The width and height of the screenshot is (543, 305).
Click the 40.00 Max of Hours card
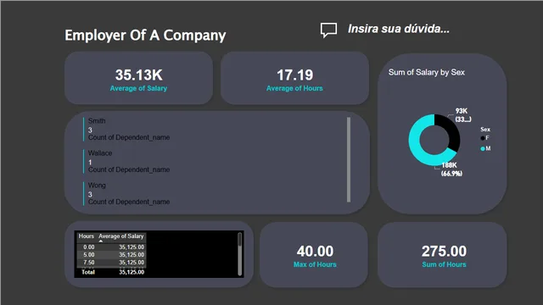[314, 254]
